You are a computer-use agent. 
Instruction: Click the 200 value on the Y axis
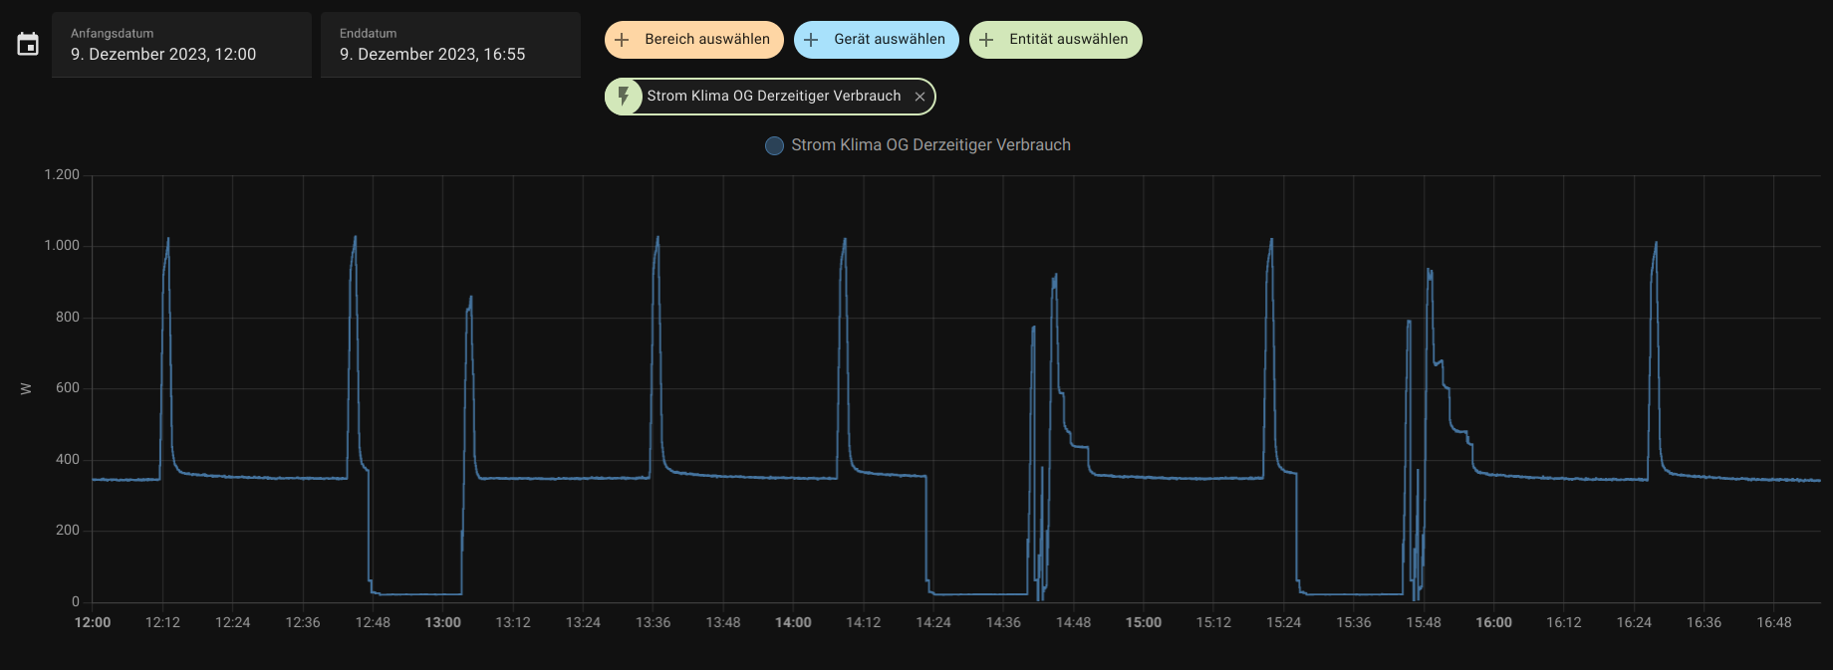tap(68, 530)
